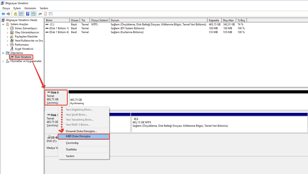Screen dimensions: 308x174
Task: Click the blue Help question mark icon
Action: pos(27,14)
